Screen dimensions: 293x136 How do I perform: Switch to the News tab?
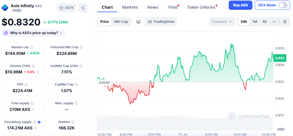click(153, 7)
